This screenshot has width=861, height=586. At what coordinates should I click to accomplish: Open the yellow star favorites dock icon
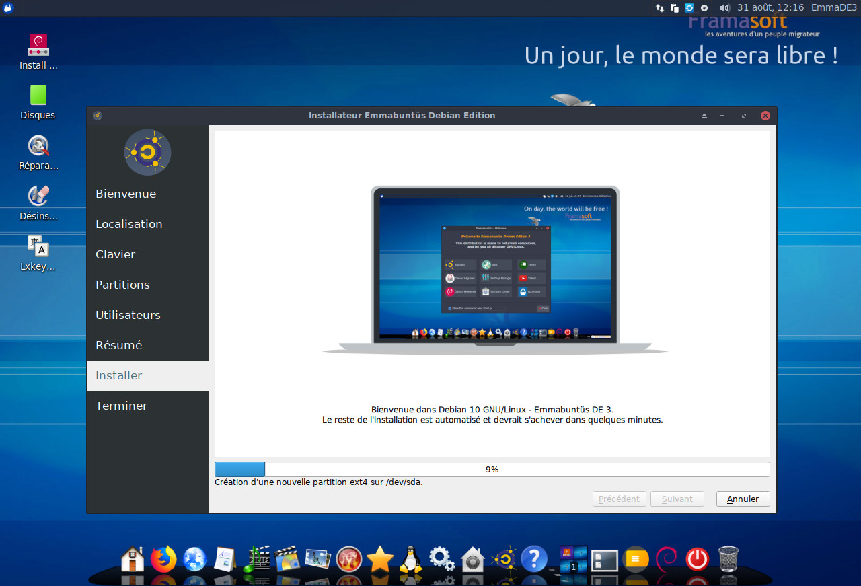tap(380, 558)
